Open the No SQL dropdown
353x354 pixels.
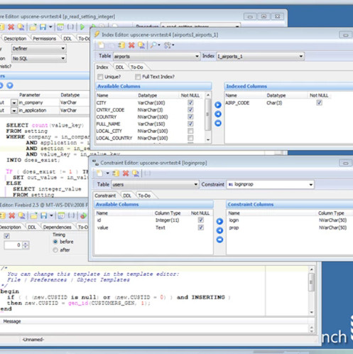click(63, 58)
